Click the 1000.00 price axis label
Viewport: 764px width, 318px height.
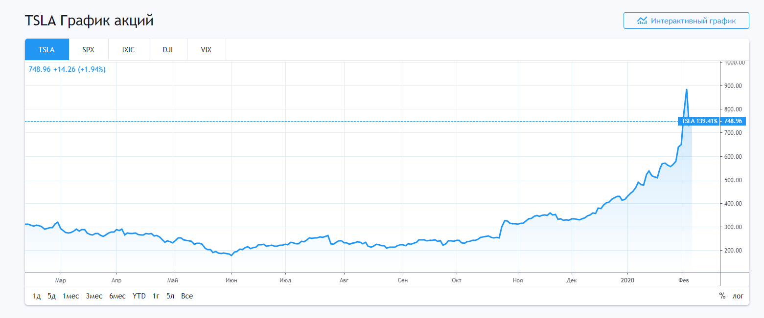point(734,63)
